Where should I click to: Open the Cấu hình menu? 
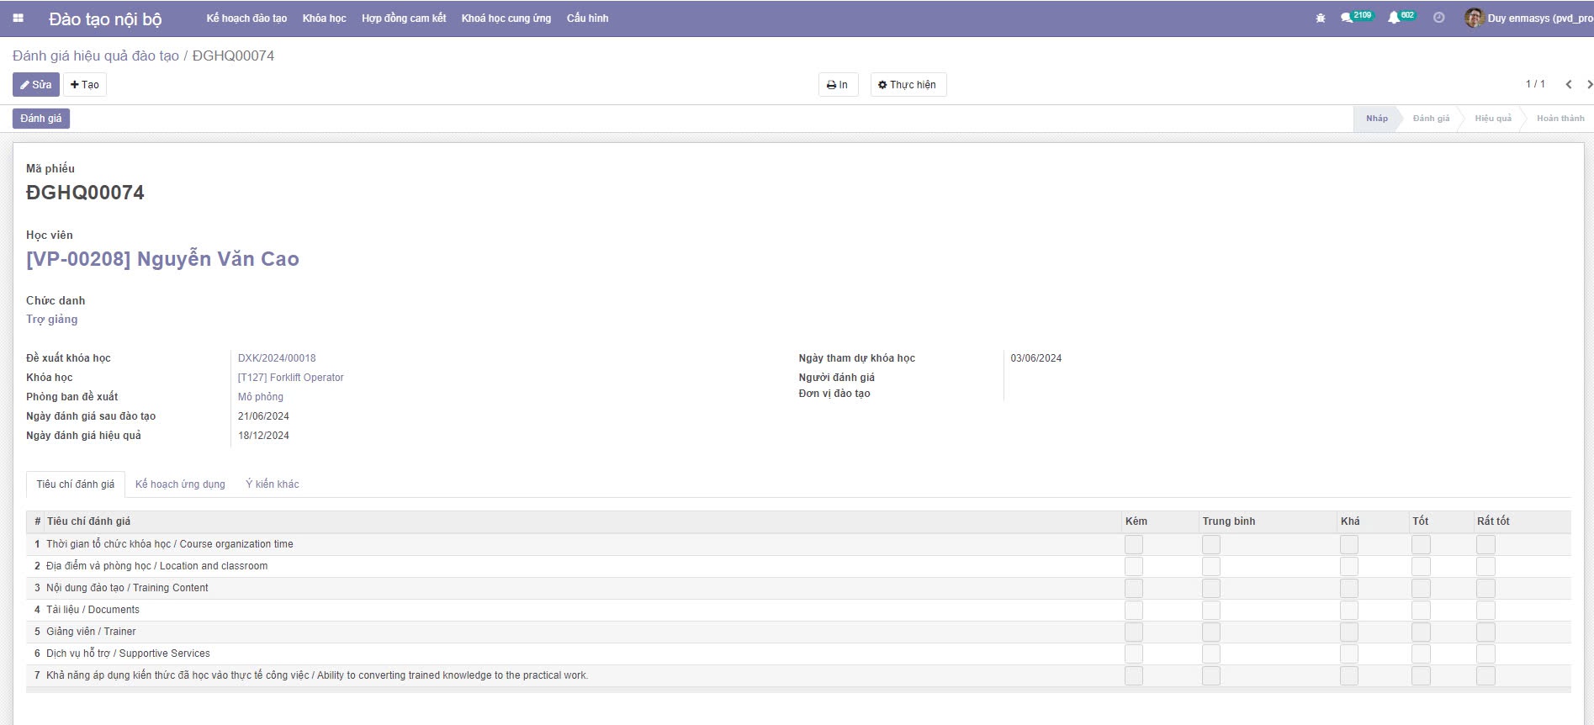(587, 18)
